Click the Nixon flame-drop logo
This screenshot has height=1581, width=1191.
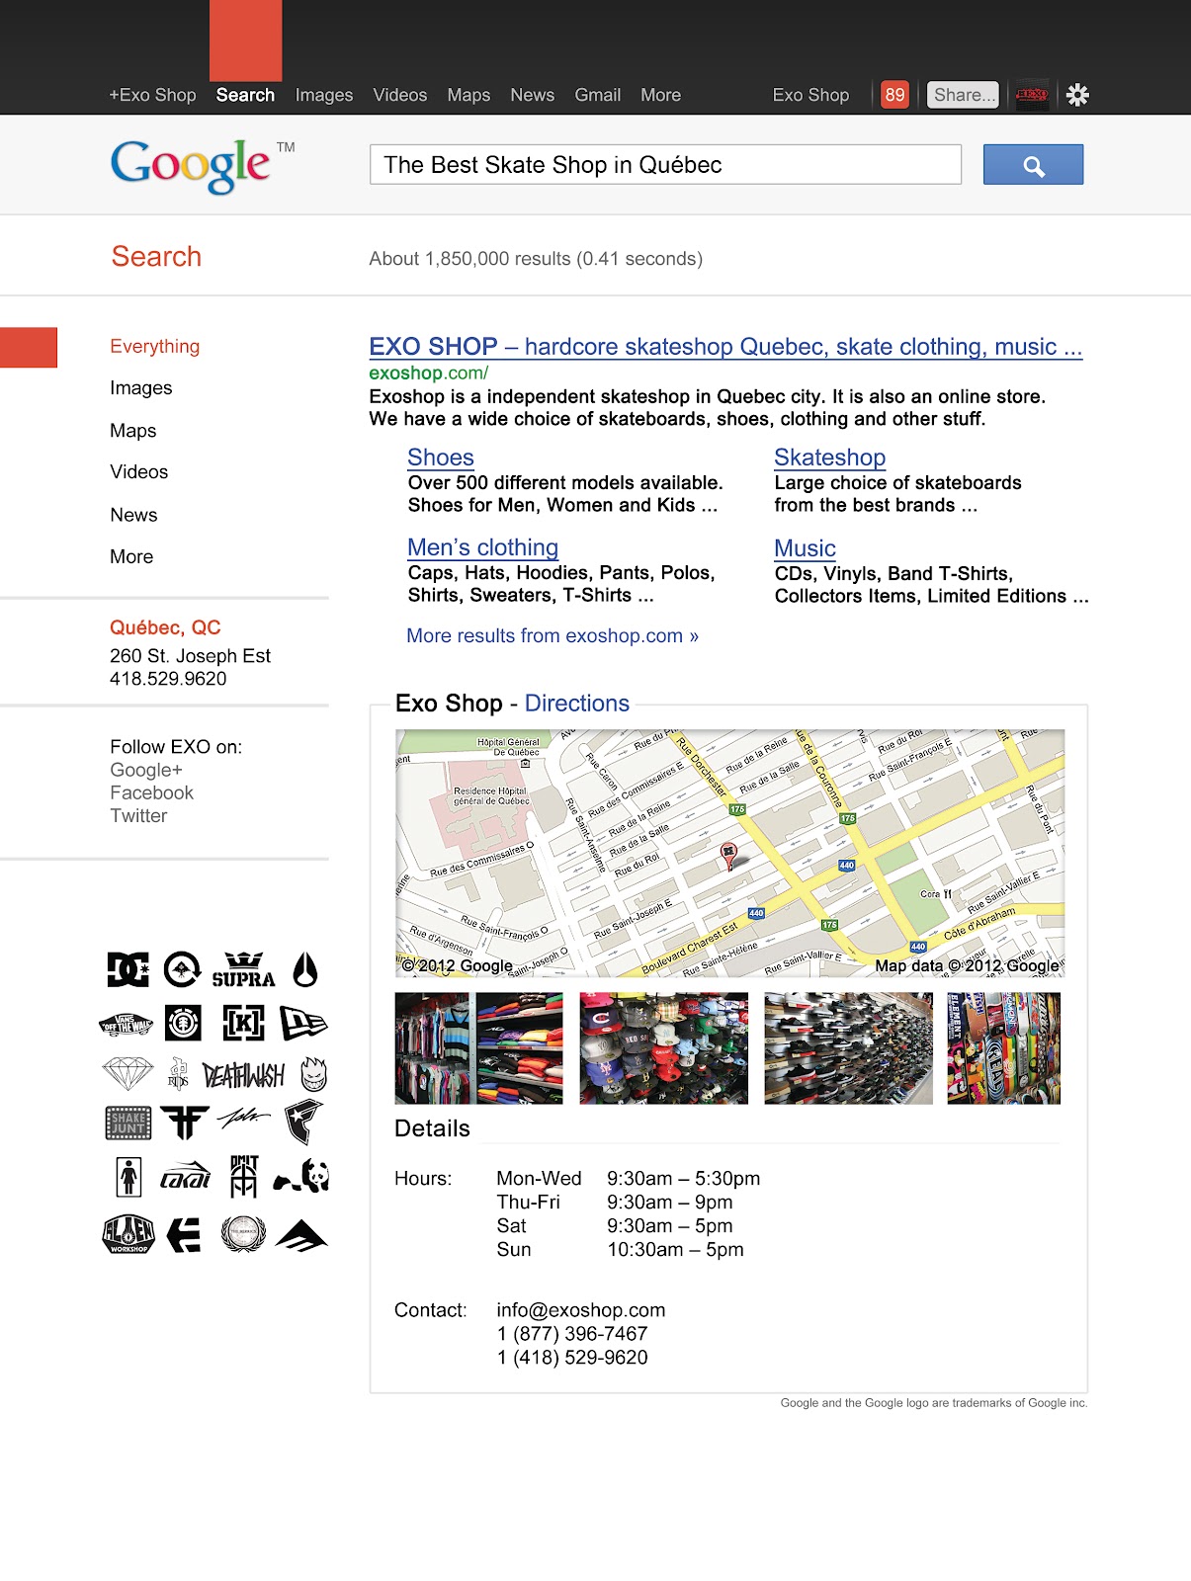pyautogui.click(x=305, y=969)
